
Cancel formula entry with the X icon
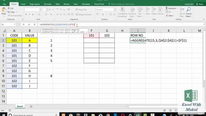click(x=23, y=24)
